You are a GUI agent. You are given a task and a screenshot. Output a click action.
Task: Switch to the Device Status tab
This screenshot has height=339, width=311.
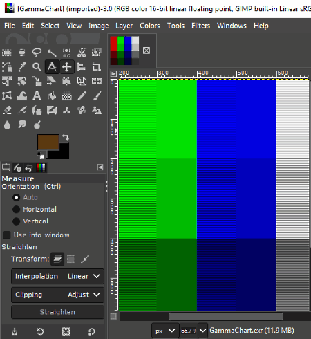tap(17, 167)
